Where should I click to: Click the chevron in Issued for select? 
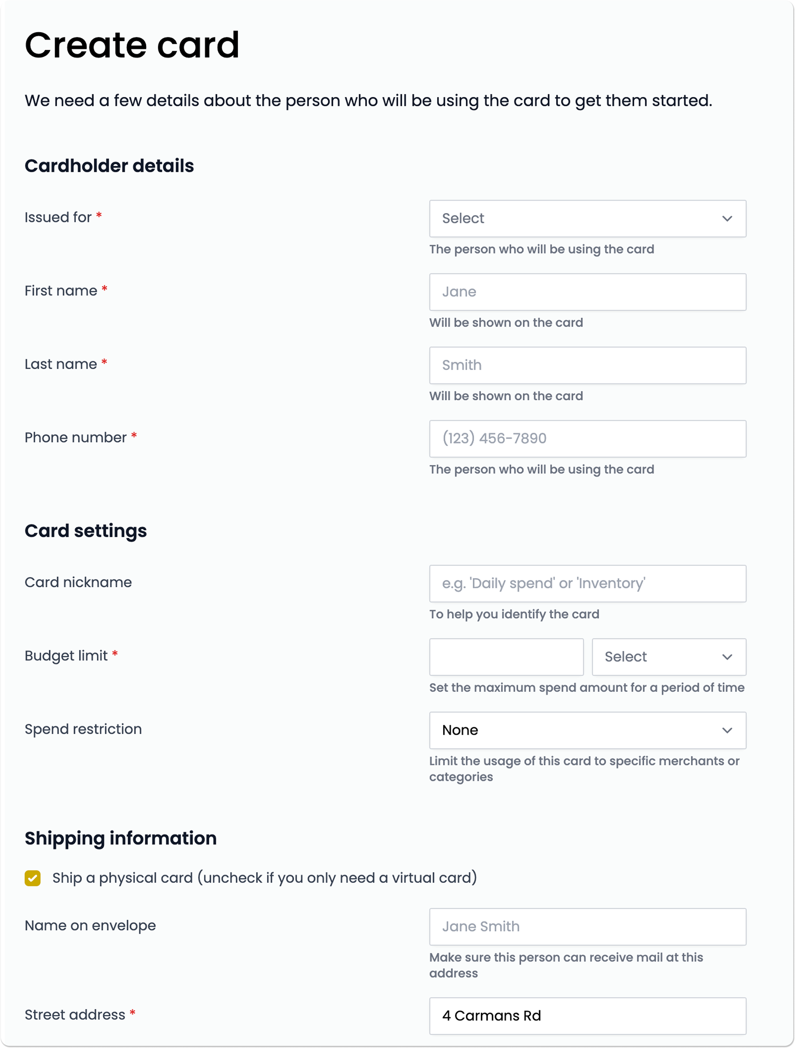point(727,219)
